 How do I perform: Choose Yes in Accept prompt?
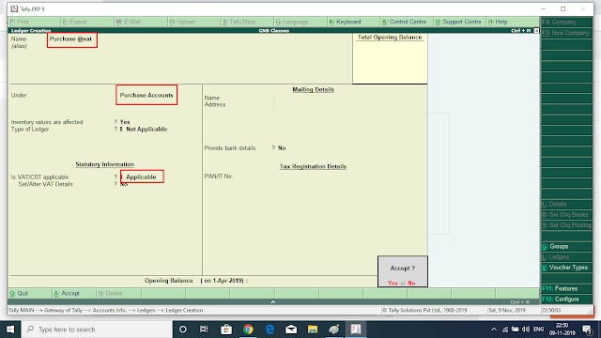point(393,284)
